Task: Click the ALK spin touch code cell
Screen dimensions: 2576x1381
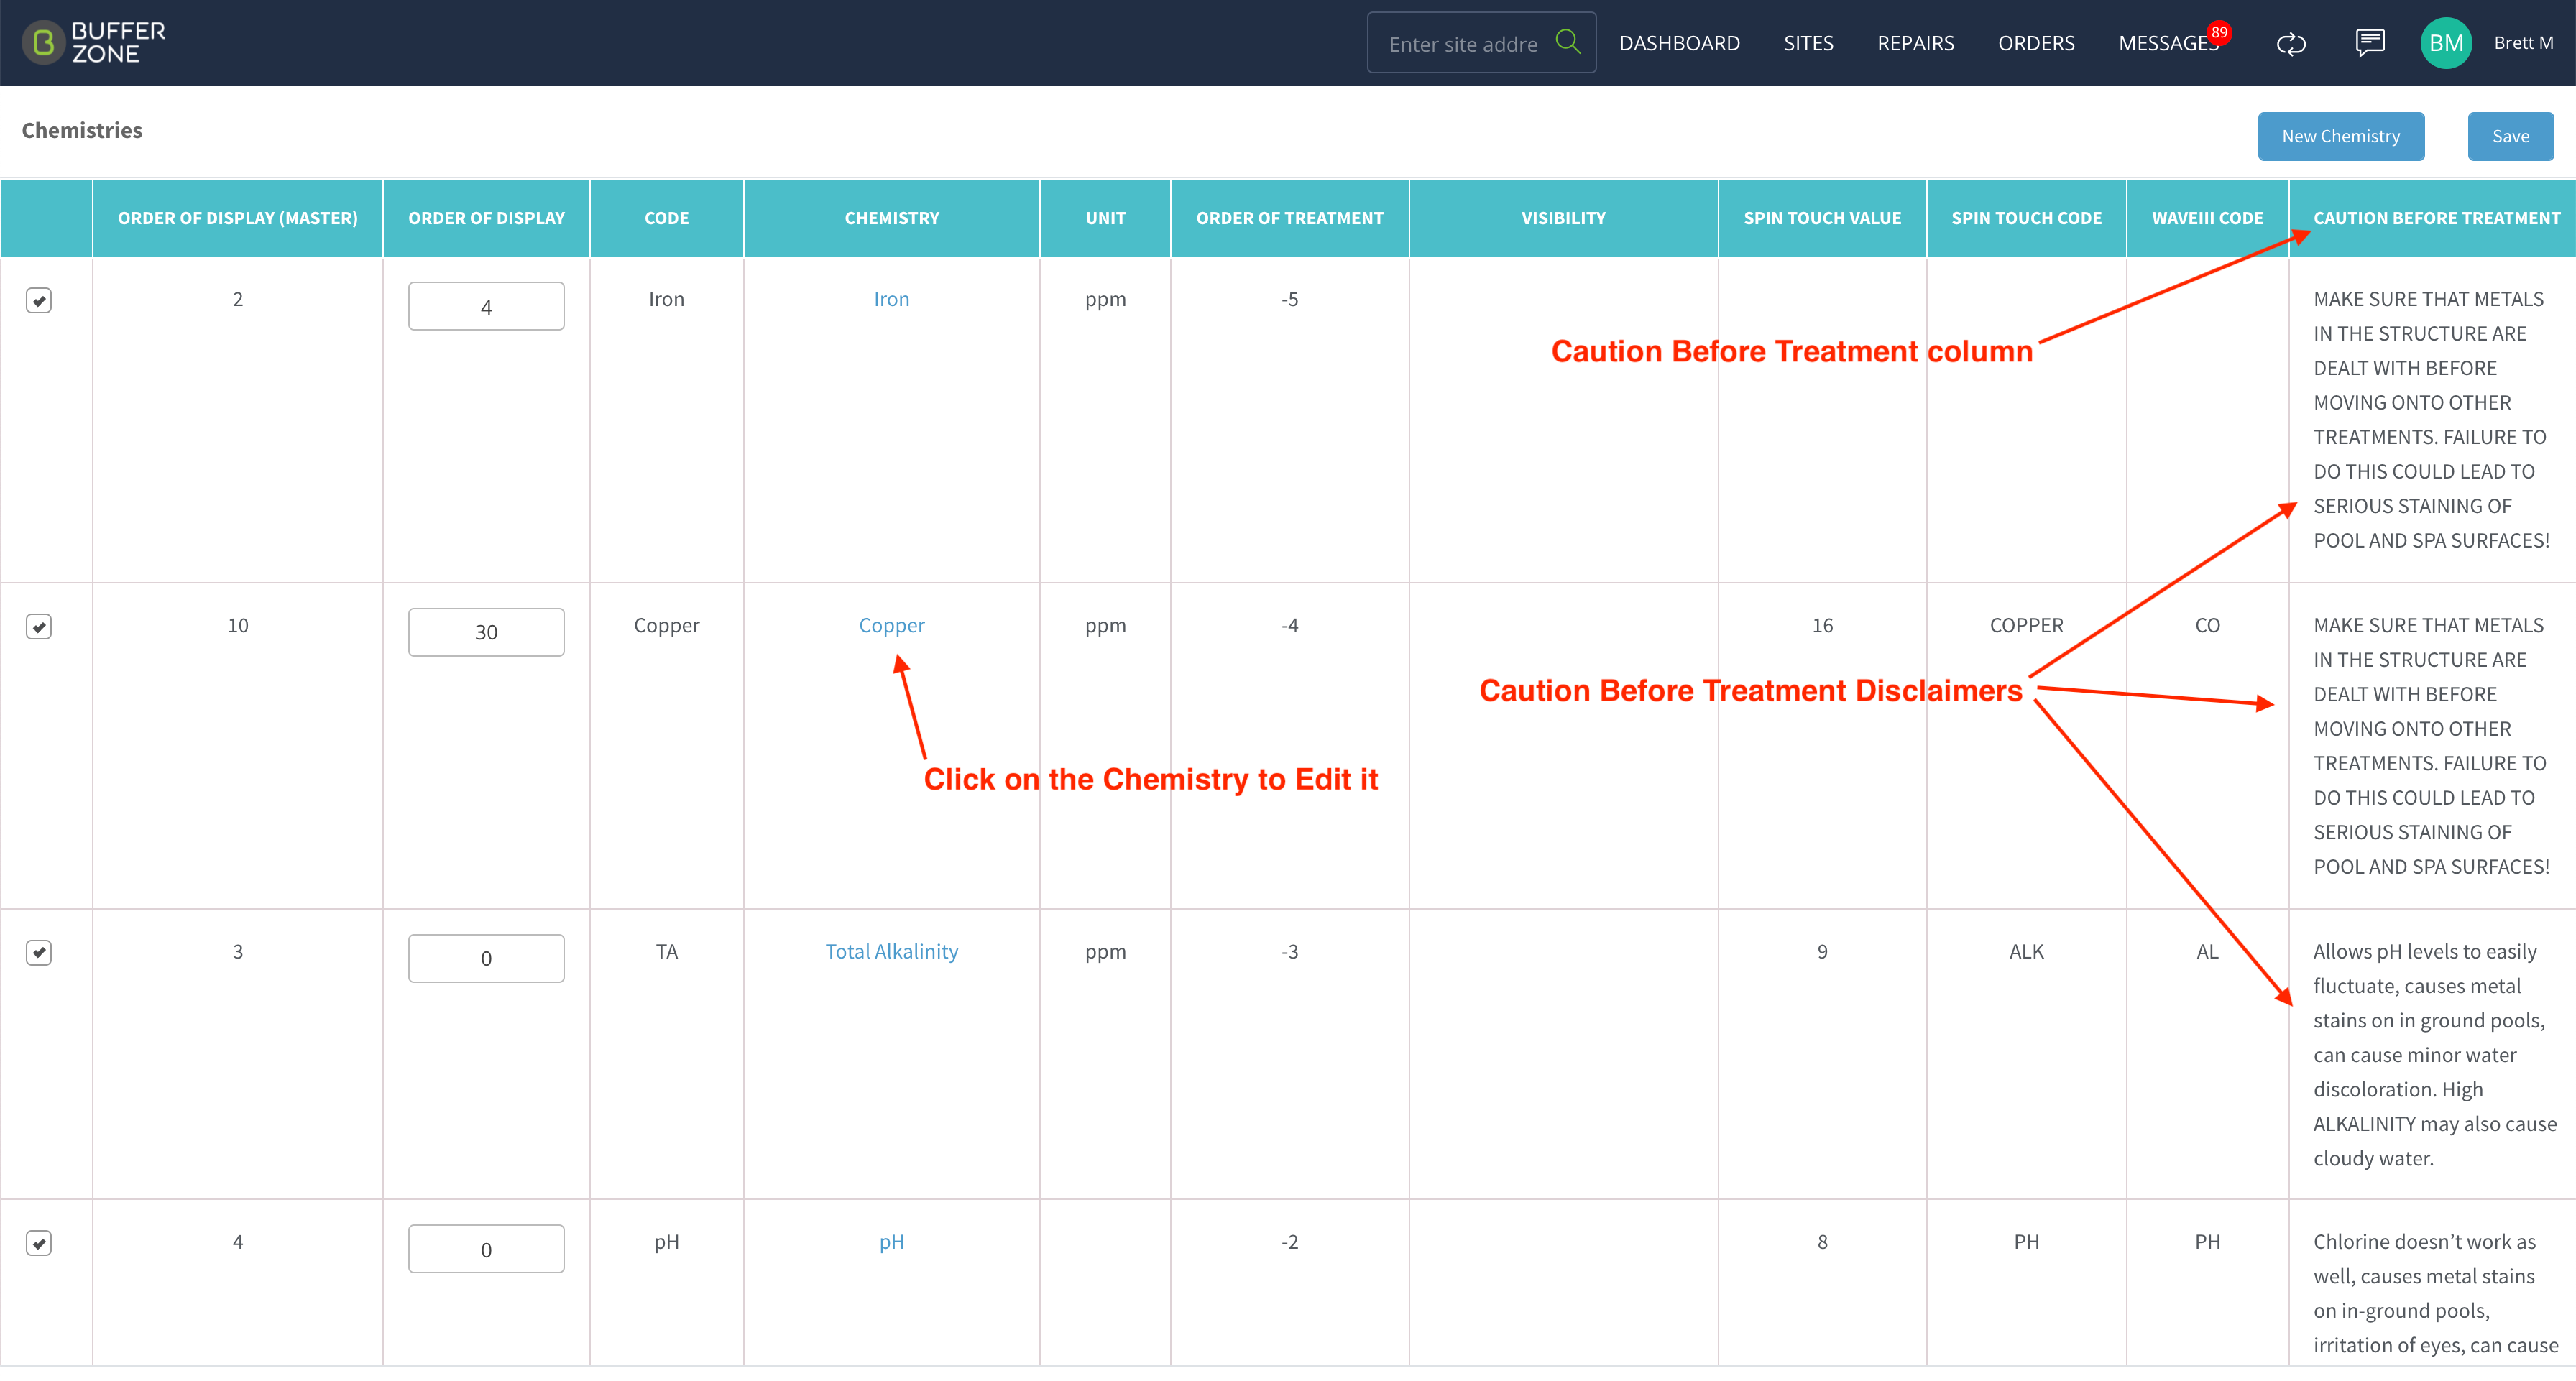Action: tap(2026, 951)
